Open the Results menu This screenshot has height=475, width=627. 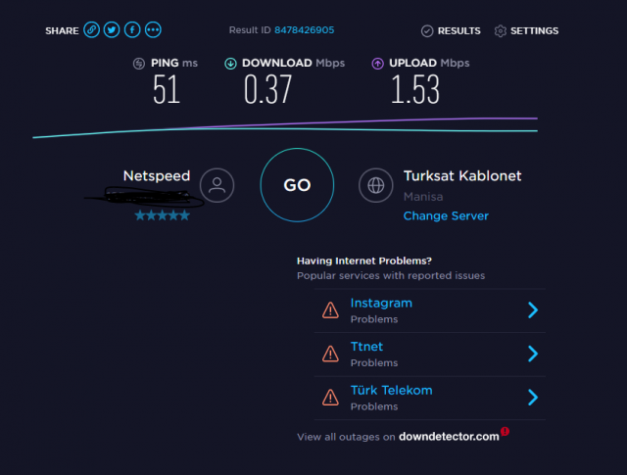(x=451, y=30)
